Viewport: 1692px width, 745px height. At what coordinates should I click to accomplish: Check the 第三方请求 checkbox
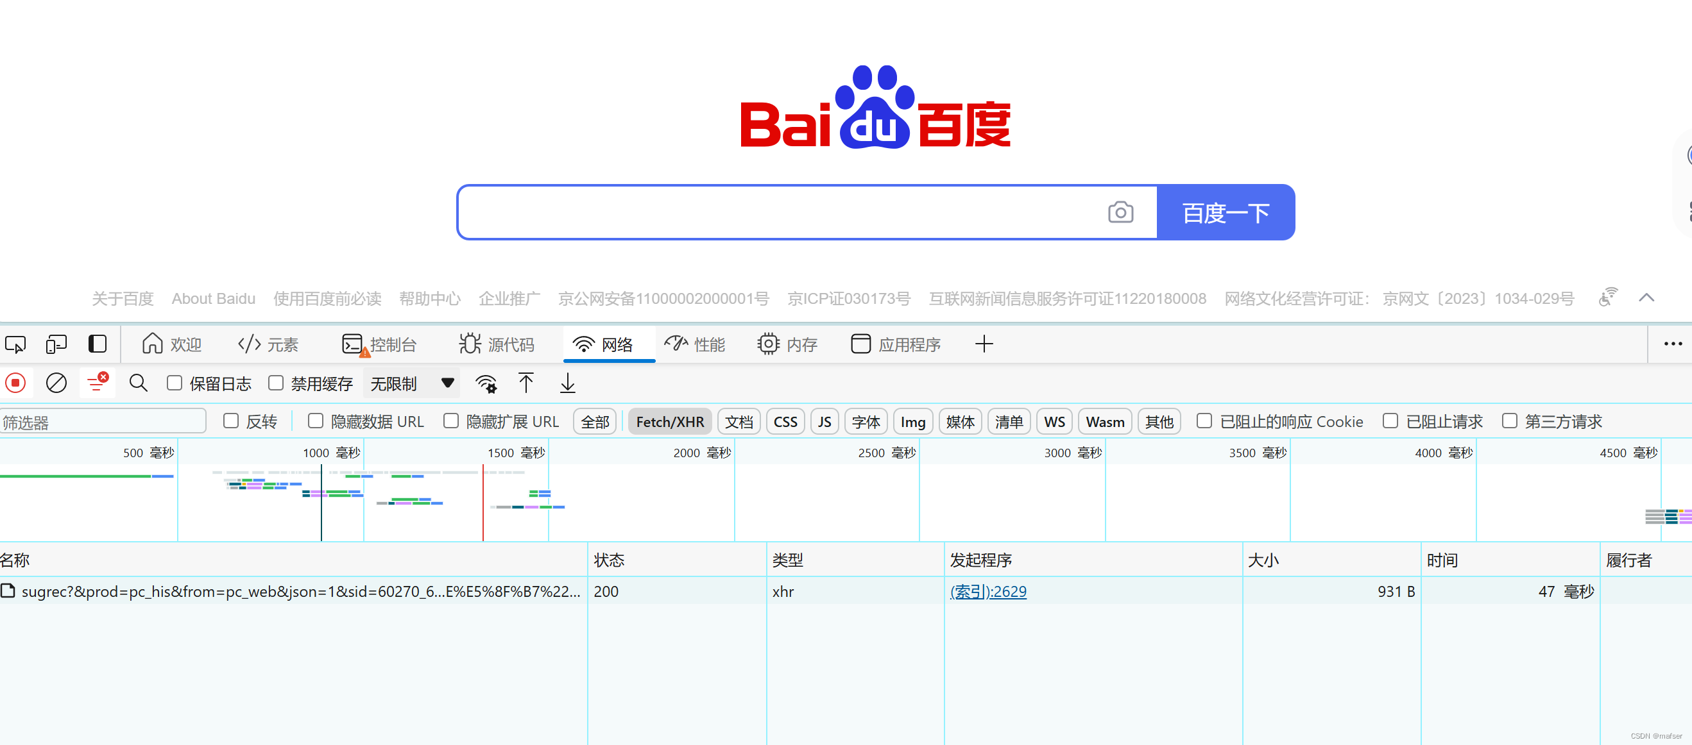[1509, 421]
